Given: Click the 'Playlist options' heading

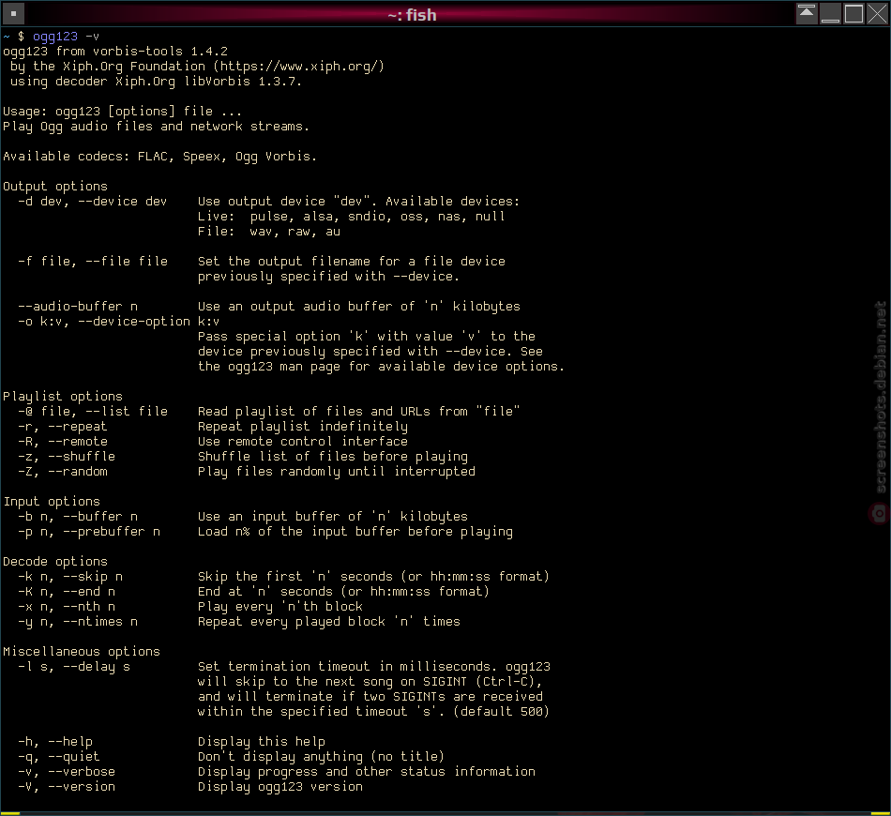Looking at the screenshot, I should pyautogui.click(x=63, y=397).
